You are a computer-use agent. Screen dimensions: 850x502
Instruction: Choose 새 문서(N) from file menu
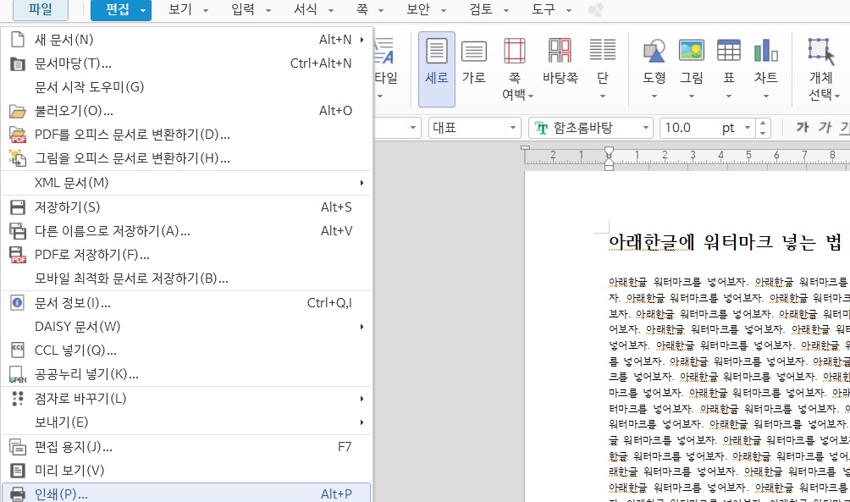click(x=186, y=40)
